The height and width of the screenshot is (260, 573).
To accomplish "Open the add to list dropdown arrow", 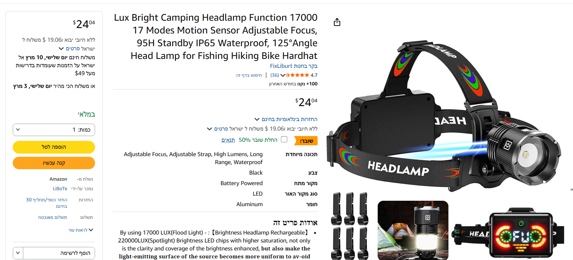I will [18, 253].
